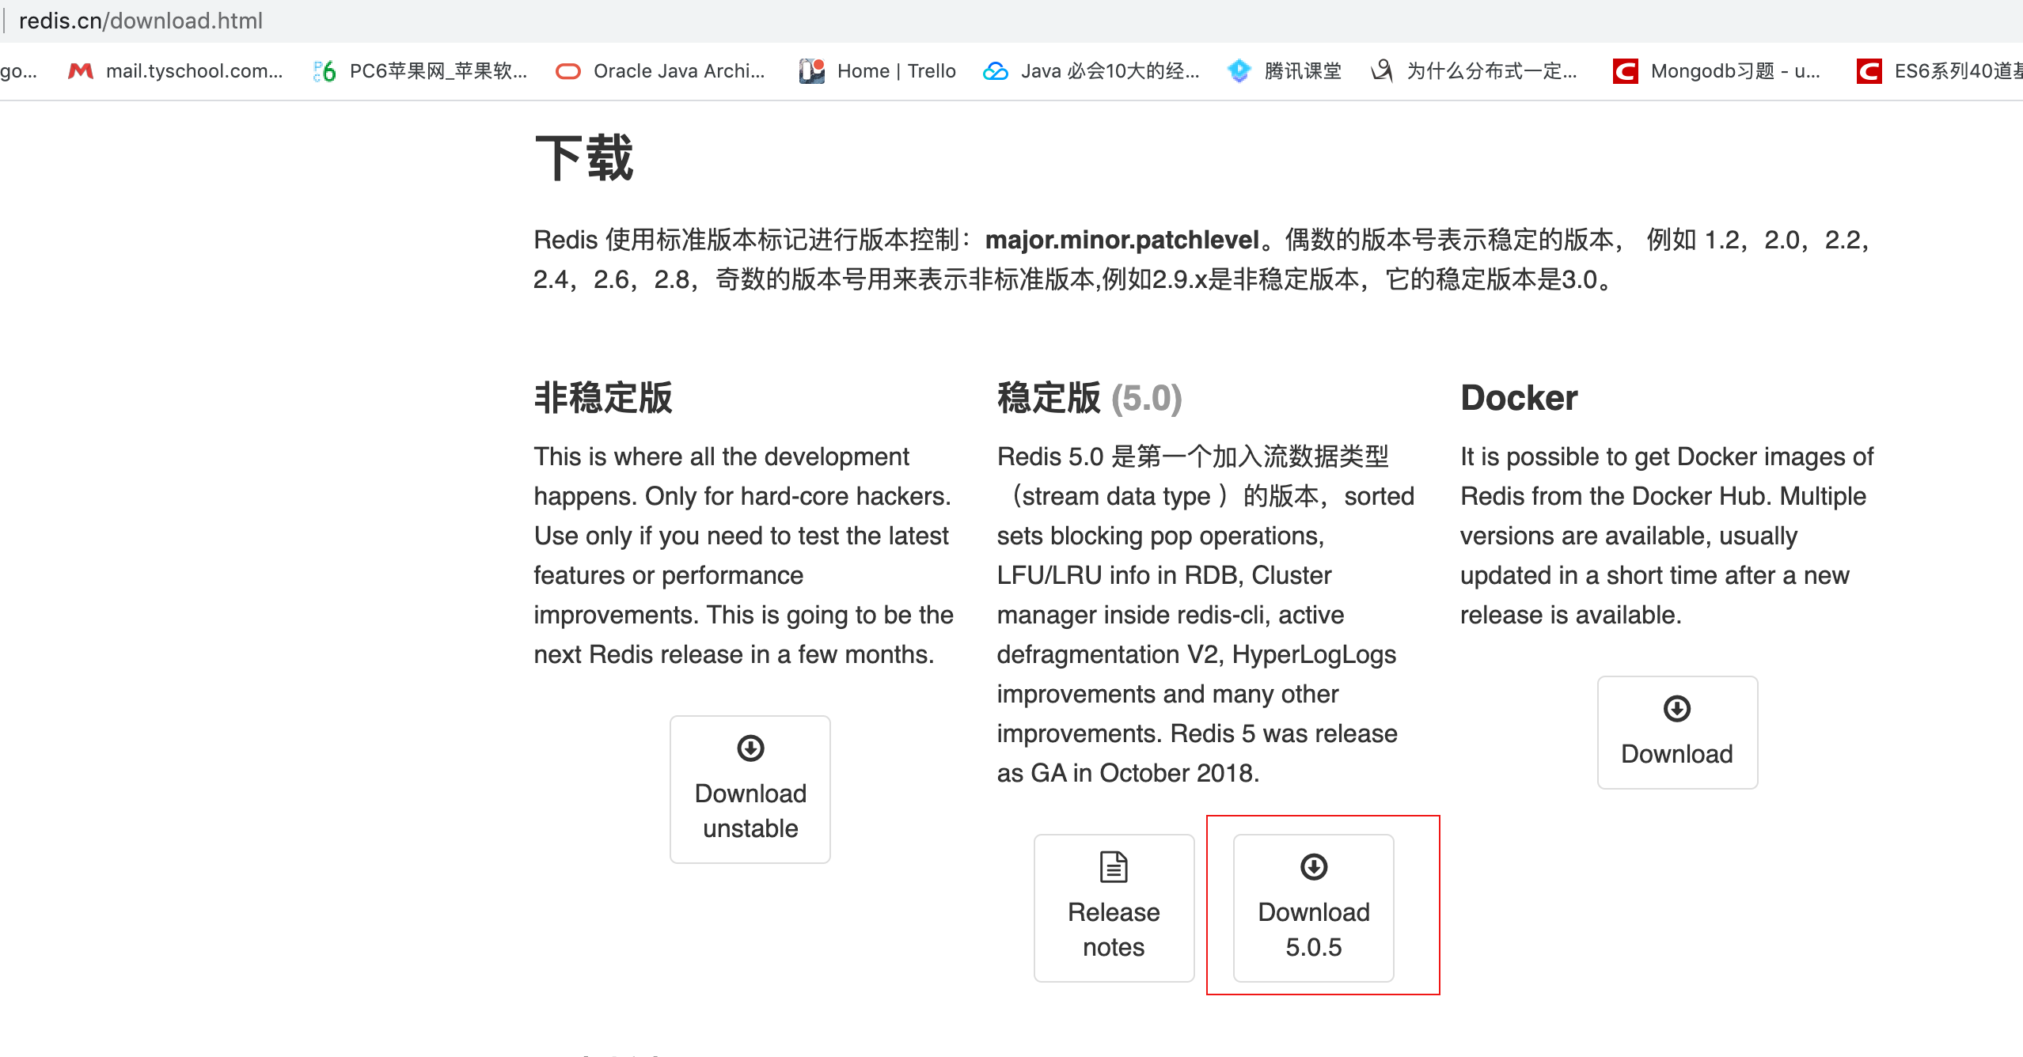The height and width of the screenshot is (1057, 2023).
Task: Click the document icon above Release notes
Action: [x=1114, y=866]
